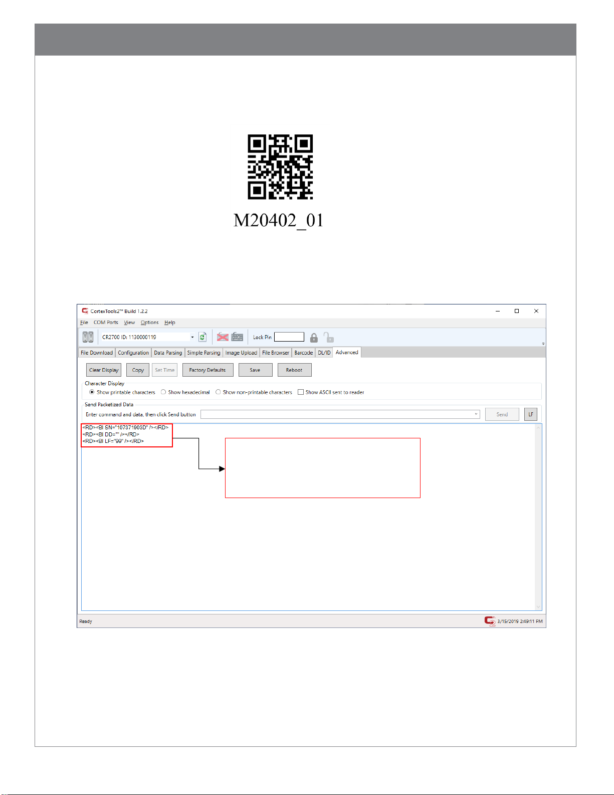Toggle the LF button
The width and height of the screenshot is (614, 795).
[x=531, y=414]
